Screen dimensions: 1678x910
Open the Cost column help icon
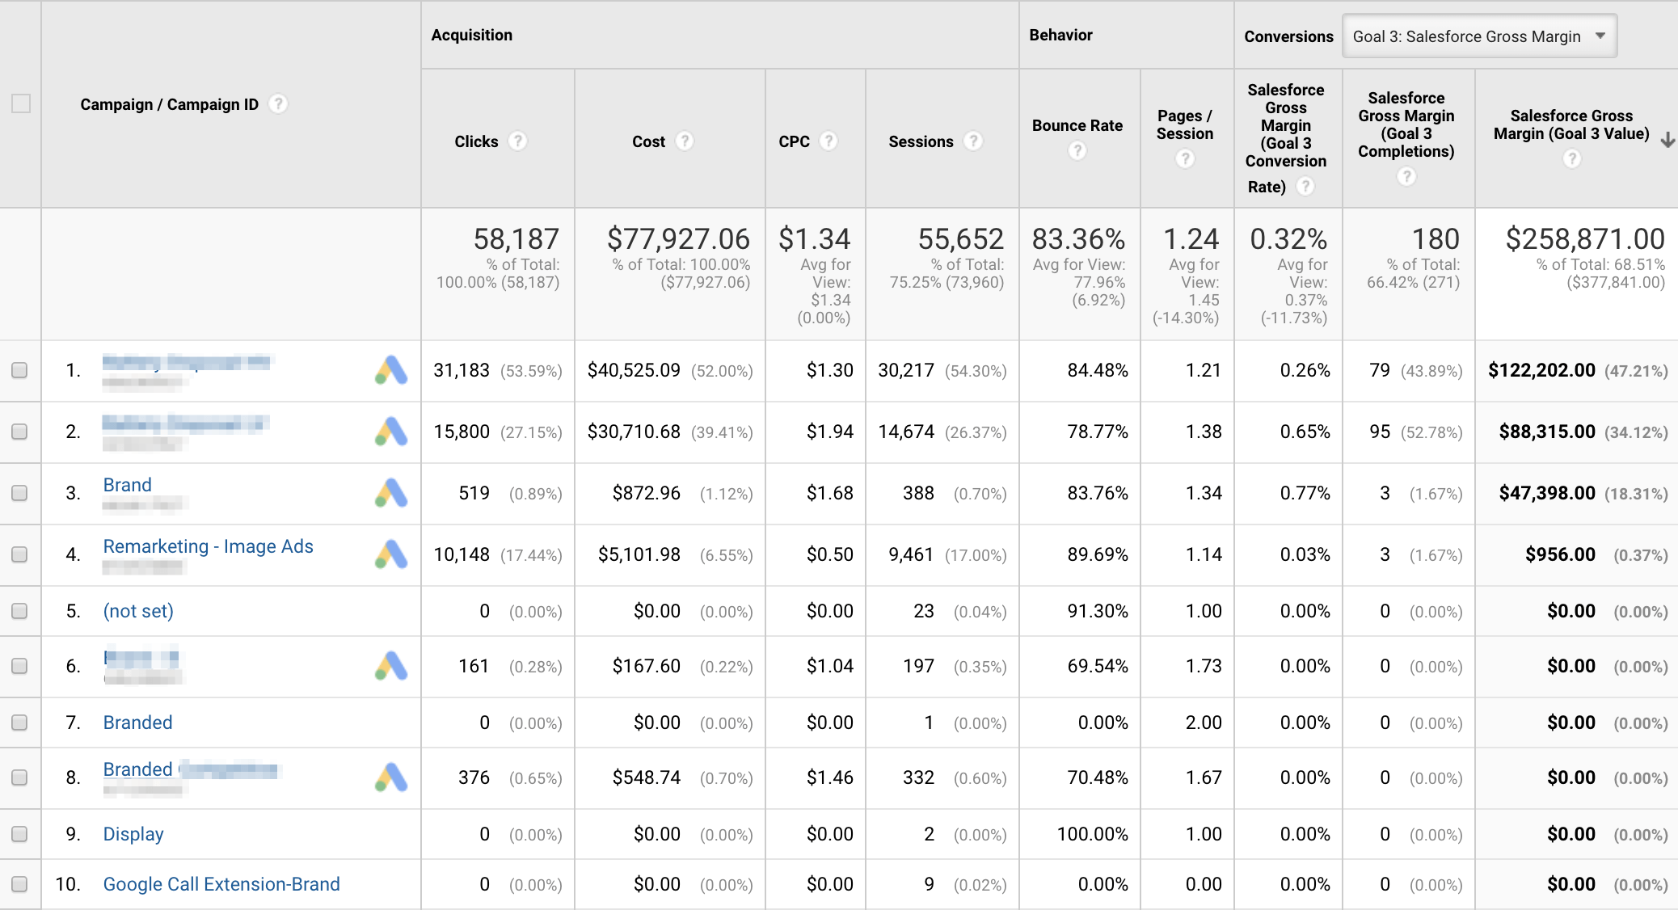(685, 141)
